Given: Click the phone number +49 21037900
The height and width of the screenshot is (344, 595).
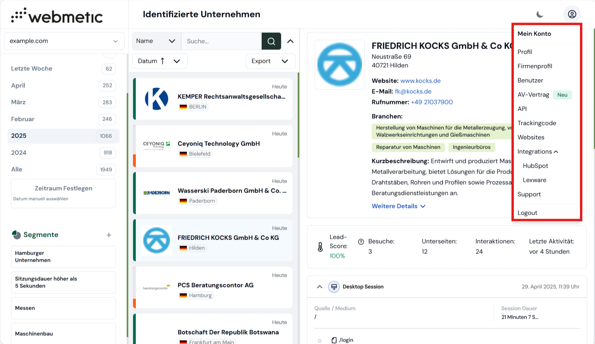Looking at the screenshot, I should coord(432,102).
